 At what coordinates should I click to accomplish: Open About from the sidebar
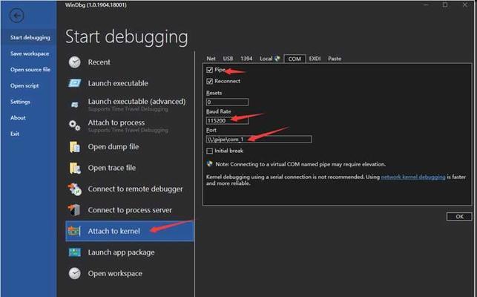point(18,117)
